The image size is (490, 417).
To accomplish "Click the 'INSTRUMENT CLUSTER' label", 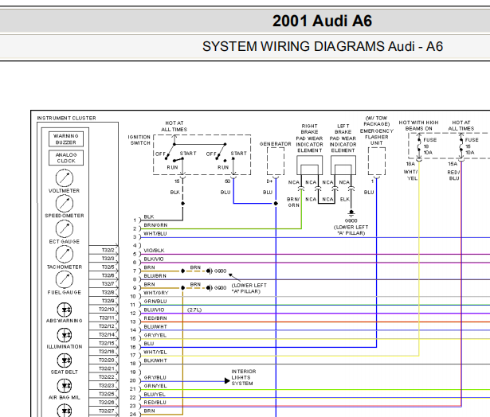I will coord(67,118).
